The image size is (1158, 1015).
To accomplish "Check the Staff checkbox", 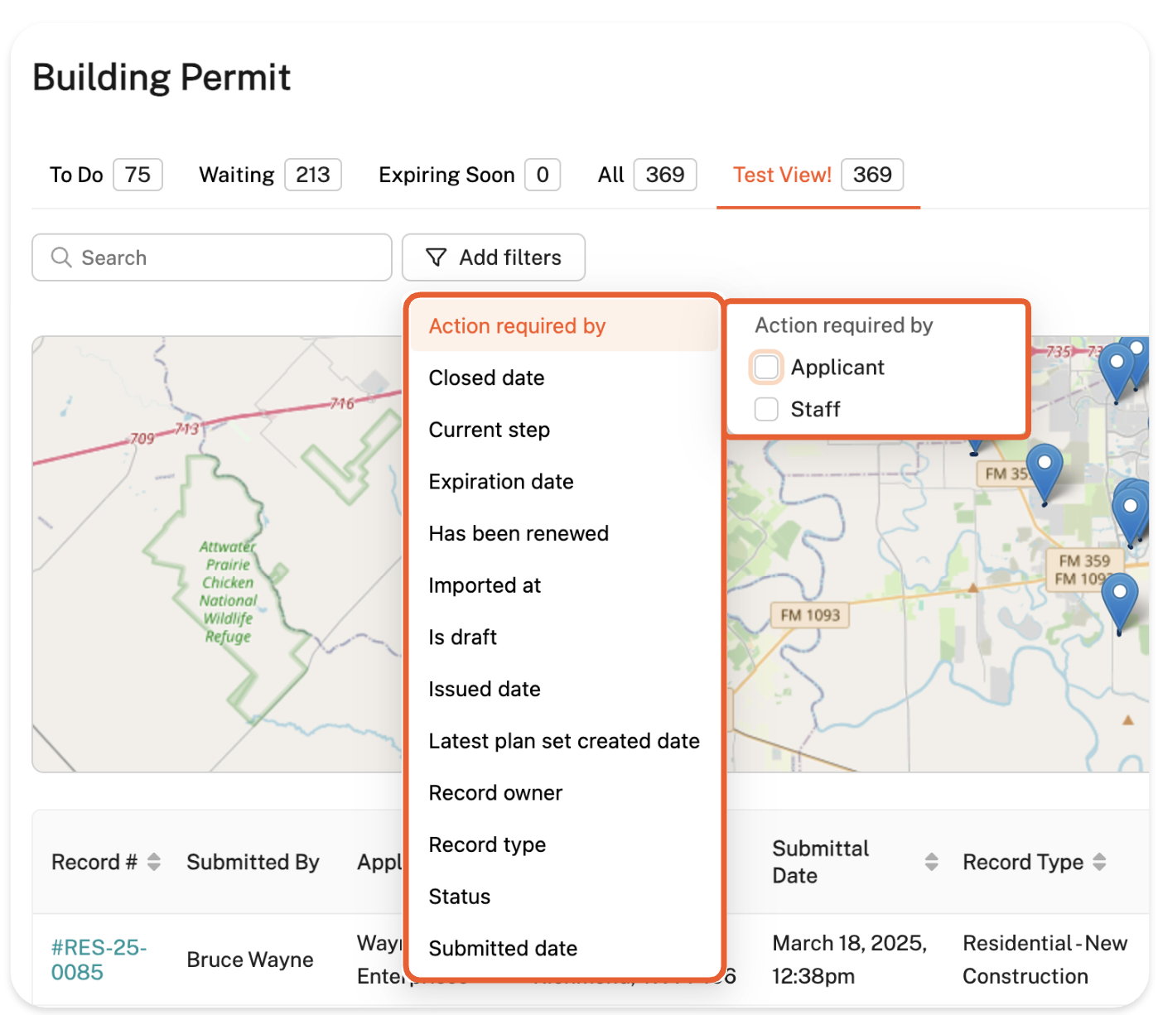I will (766, 409).
